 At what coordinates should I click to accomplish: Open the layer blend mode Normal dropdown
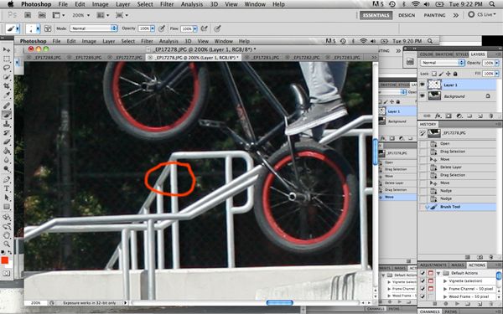pos(442,63)
